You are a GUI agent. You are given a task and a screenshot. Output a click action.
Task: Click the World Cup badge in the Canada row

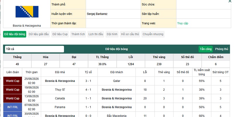(x=13, y=98)
